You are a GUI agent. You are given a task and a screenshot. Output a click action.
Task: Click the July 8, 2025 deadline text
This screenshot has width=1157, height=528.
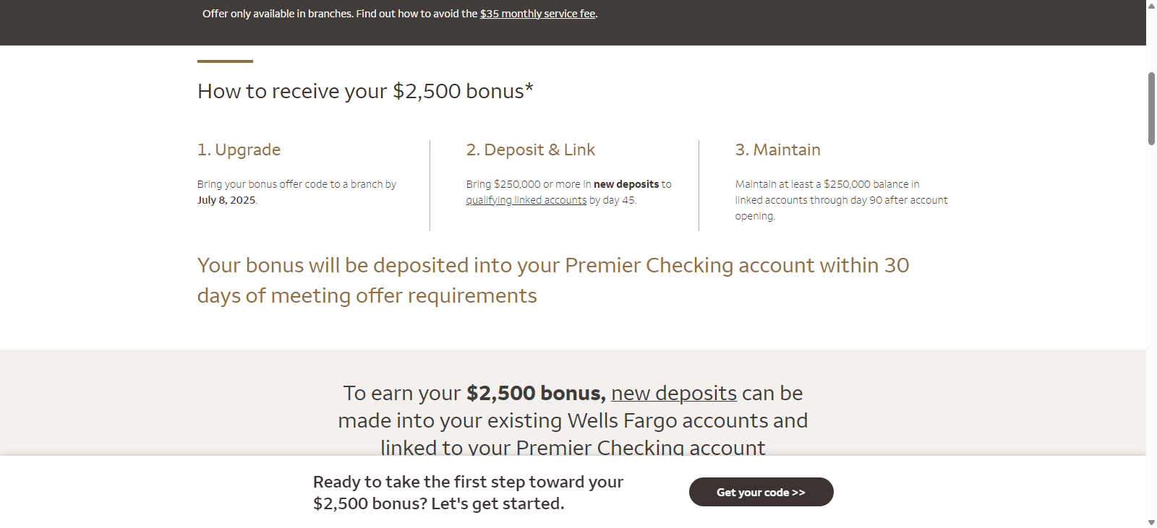point(226,200)
